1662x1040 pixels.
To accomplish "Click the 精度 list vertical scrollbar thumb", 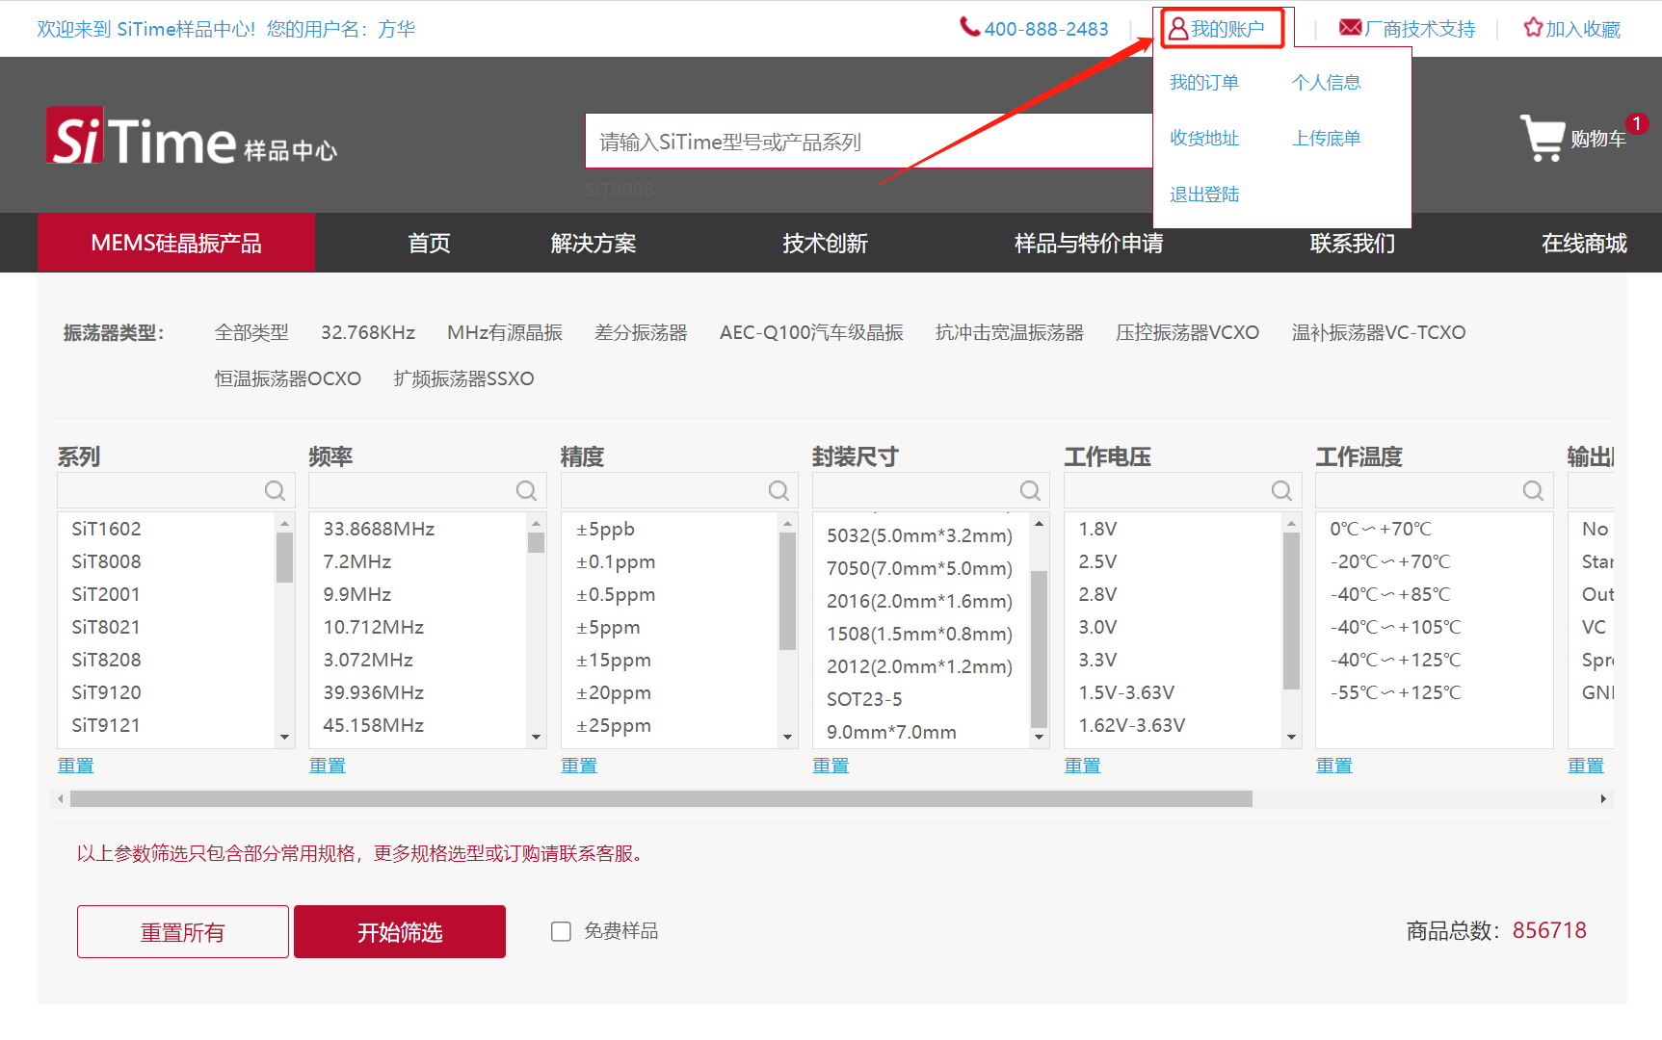I will pos(788,591).
